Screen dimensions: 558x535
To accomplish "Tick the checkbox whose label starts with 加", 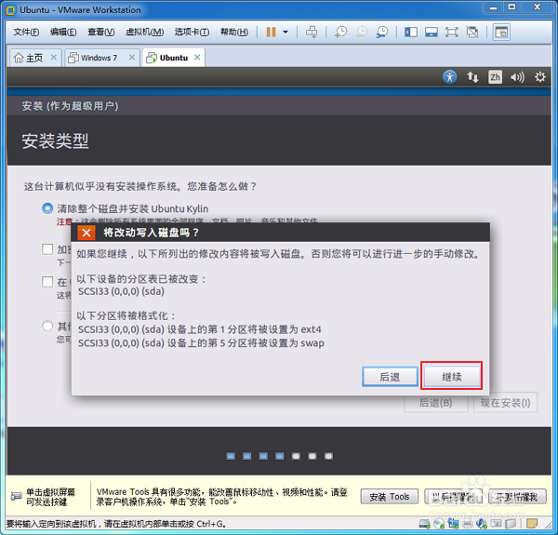I will (47, 248).
